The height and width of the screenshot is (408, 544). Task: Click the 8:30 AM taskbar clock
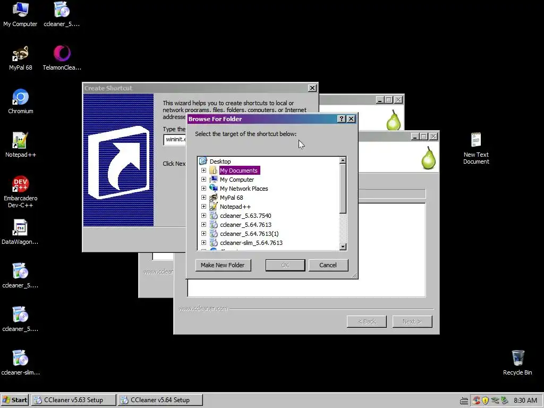(525, 401)
